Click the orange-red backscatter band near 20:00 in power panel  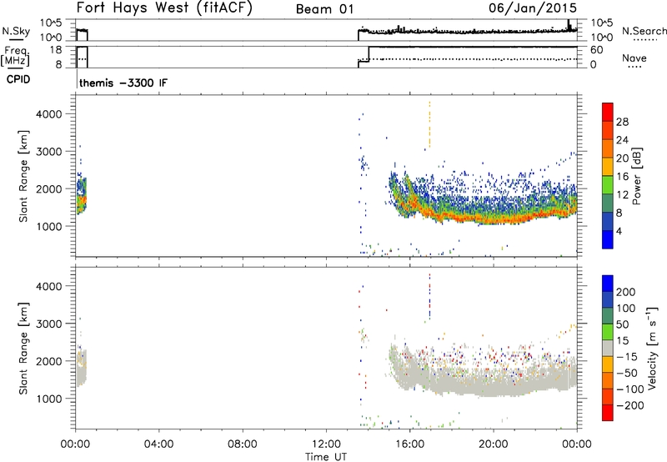click(494, 218)
